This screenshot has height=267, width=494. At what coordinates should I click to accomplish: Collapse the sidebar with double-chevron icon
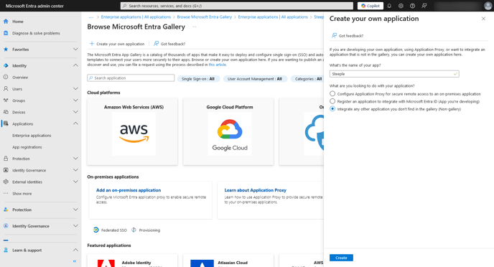click(75, 261)
